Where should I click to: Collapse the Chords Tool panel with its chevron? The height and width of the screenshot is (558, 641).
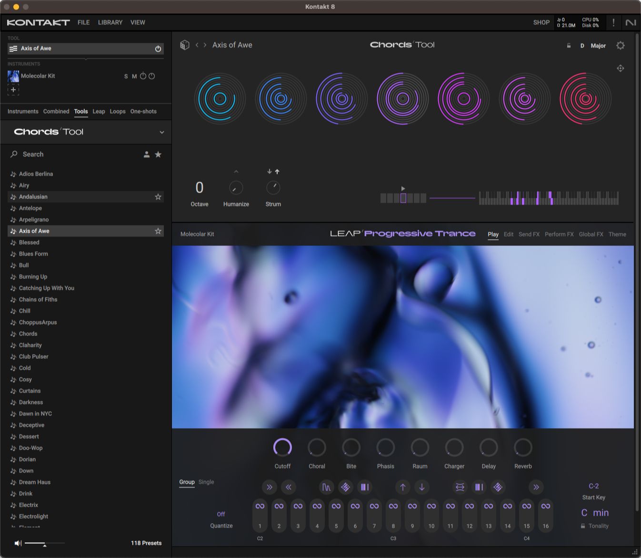tap(161, 132)
